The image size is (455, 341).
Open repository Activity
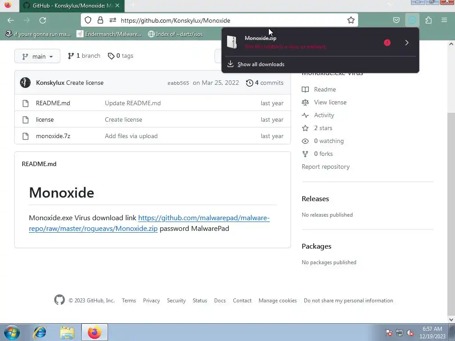coord(318,115)
